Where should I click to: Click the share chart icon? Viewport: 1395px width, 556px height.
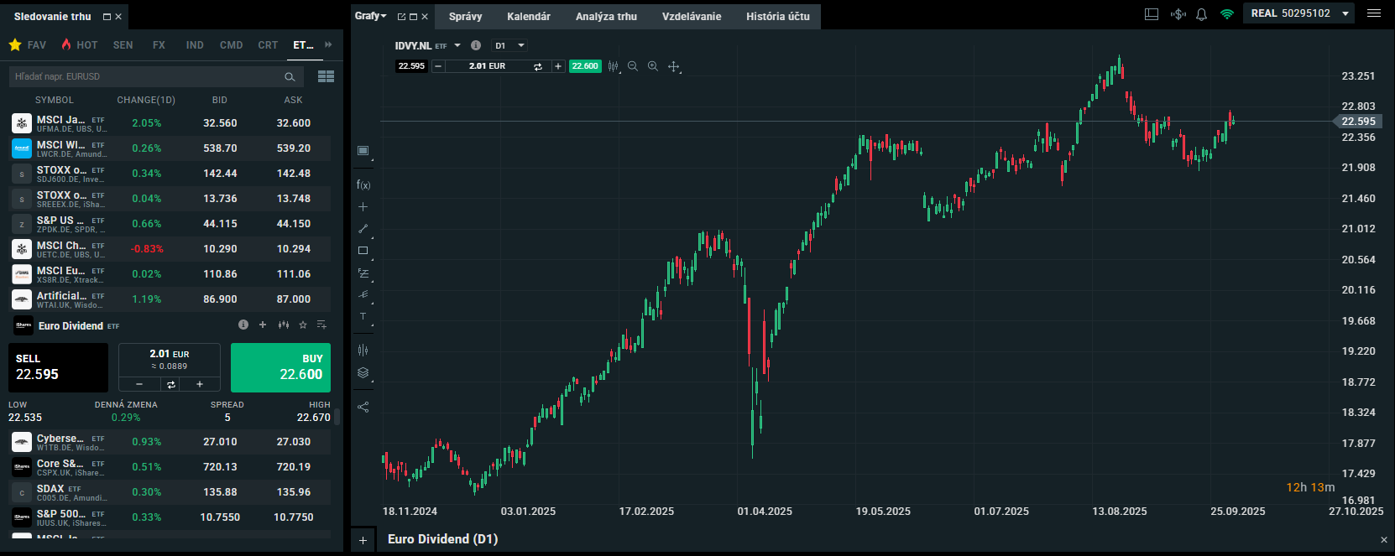point(363,407)
